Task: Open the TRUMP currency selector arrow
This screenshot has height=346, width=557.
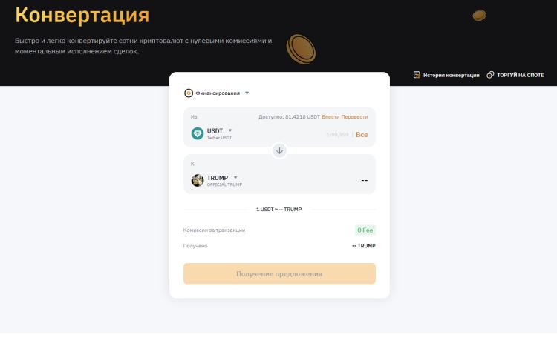Action: coord(235,177)
